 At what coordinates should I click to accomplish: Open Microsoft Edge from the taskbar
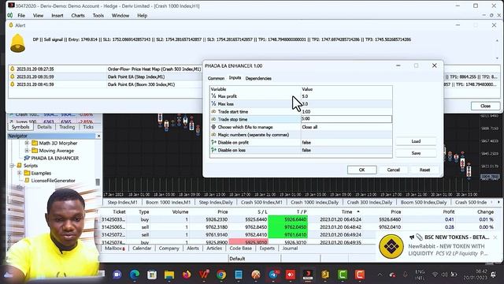click(x=135, y=275)
